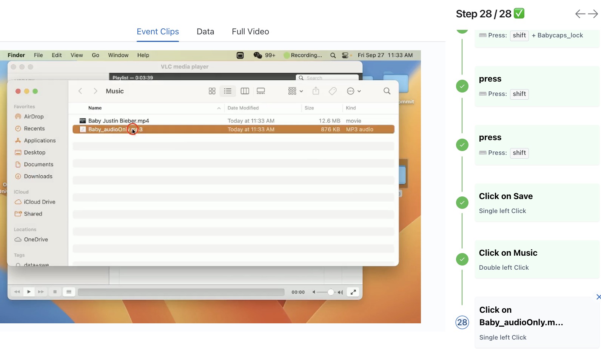This screenshot has height=349, width=601.
Task: Mute VLC using small speaker icon
Action: pyautogui.click(x=314, y=292)
